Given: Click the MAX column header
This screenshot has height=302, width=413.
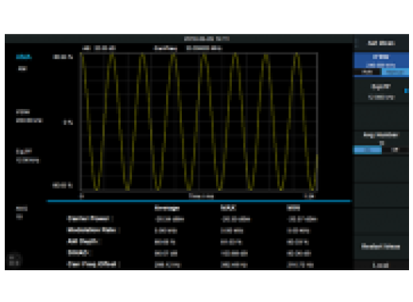Looking at the screenshot, I should point(228,208).
